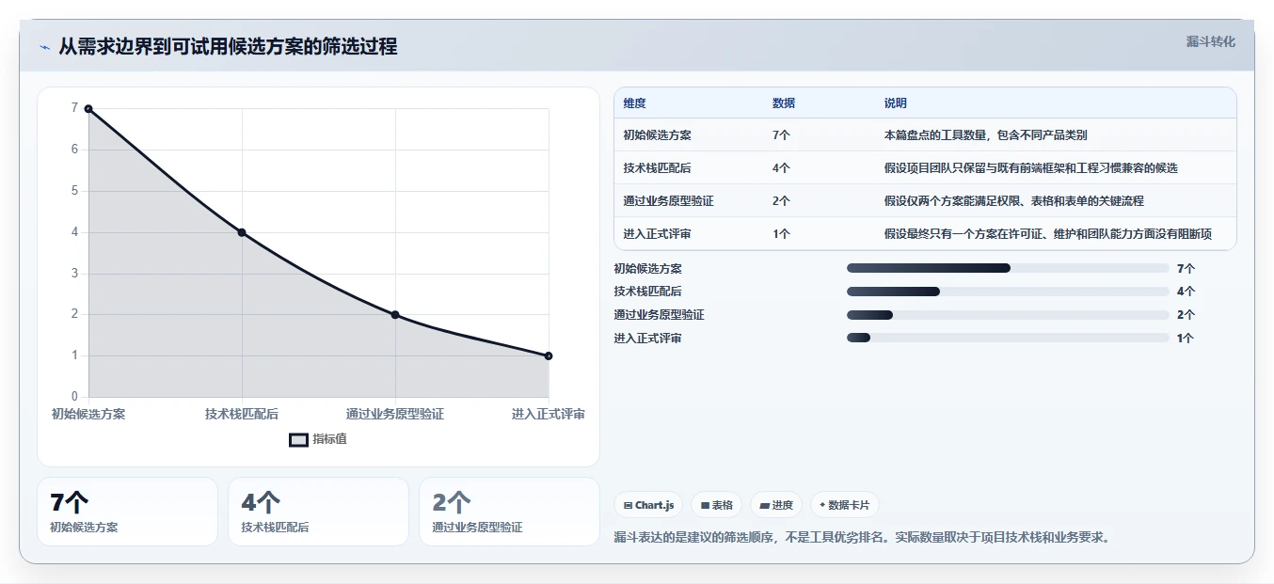Click the 技术栈匹配后 cell in the table
The image size is (1274, 584).
coord(657,168)
